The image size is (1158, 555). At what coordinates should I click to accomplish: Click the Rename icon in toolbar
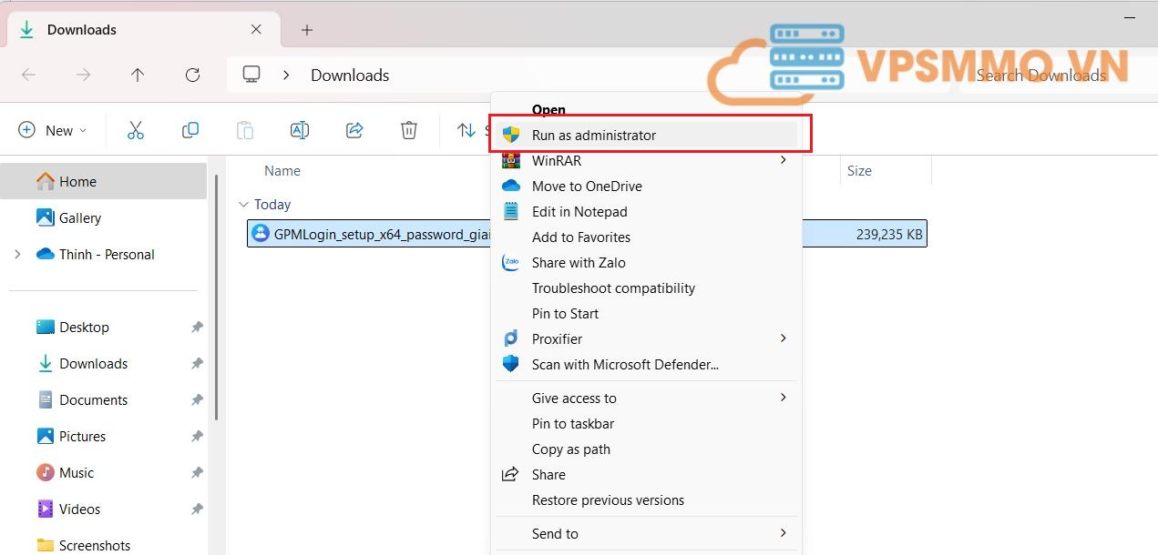[x=299, y=130]
